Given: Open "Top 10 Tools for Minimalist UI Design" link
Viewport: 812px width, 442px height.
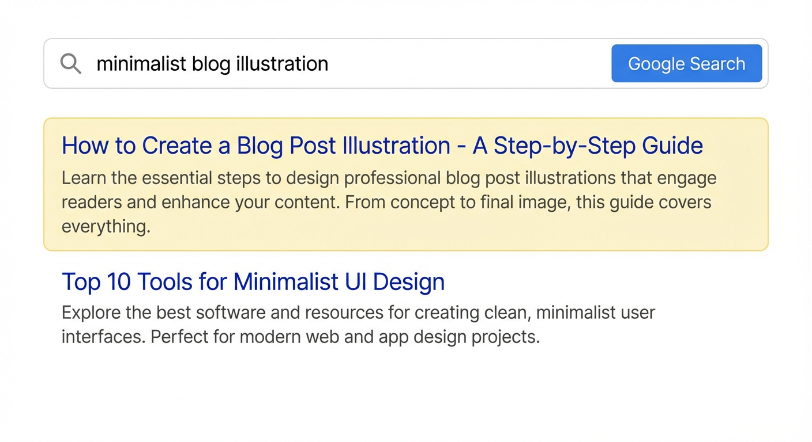Looking at the screenshot, I should coord(253,282).
